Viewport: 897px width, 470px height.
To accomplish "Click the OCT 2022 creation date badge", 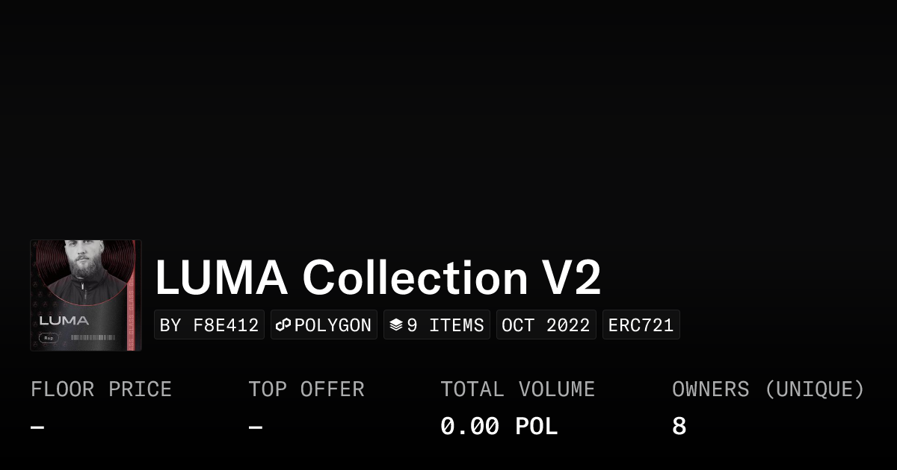I will [546, 325].
